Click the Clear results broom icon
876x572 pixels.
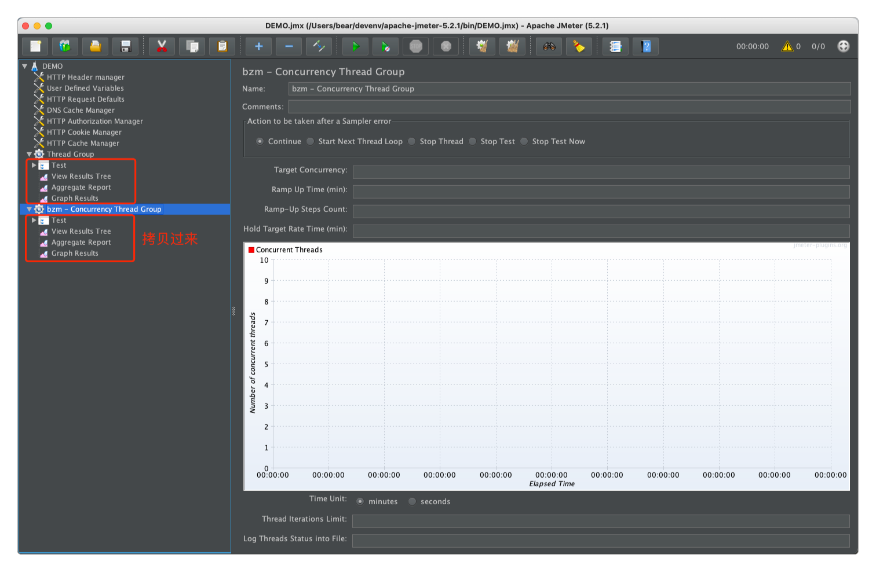(482, 46)
